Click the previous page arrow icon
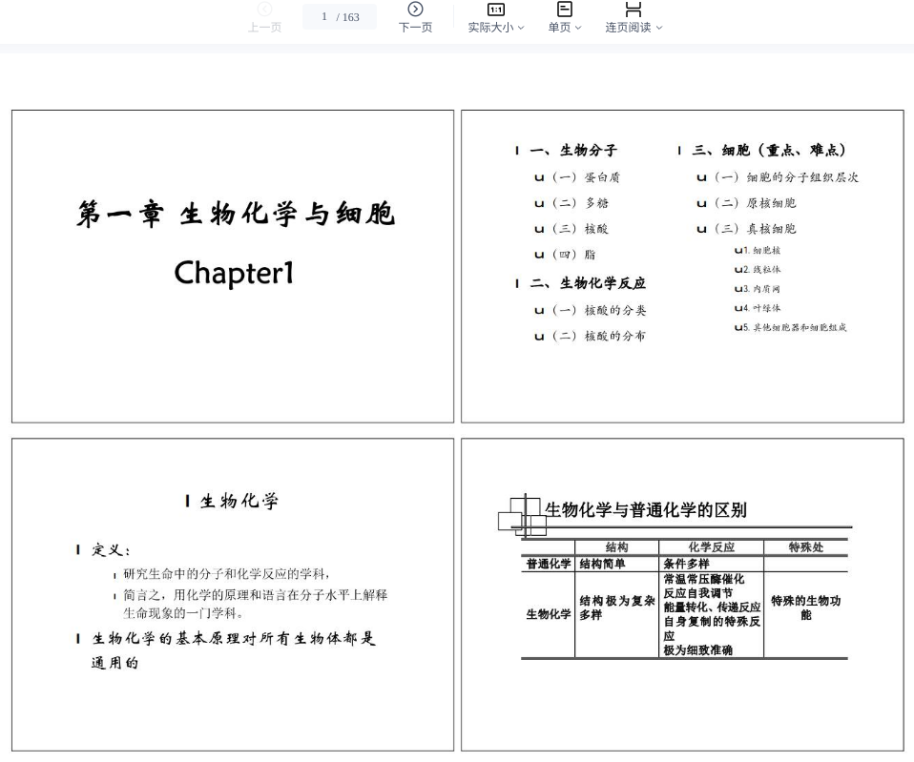The image size is (914, 762). click(264, 10)
